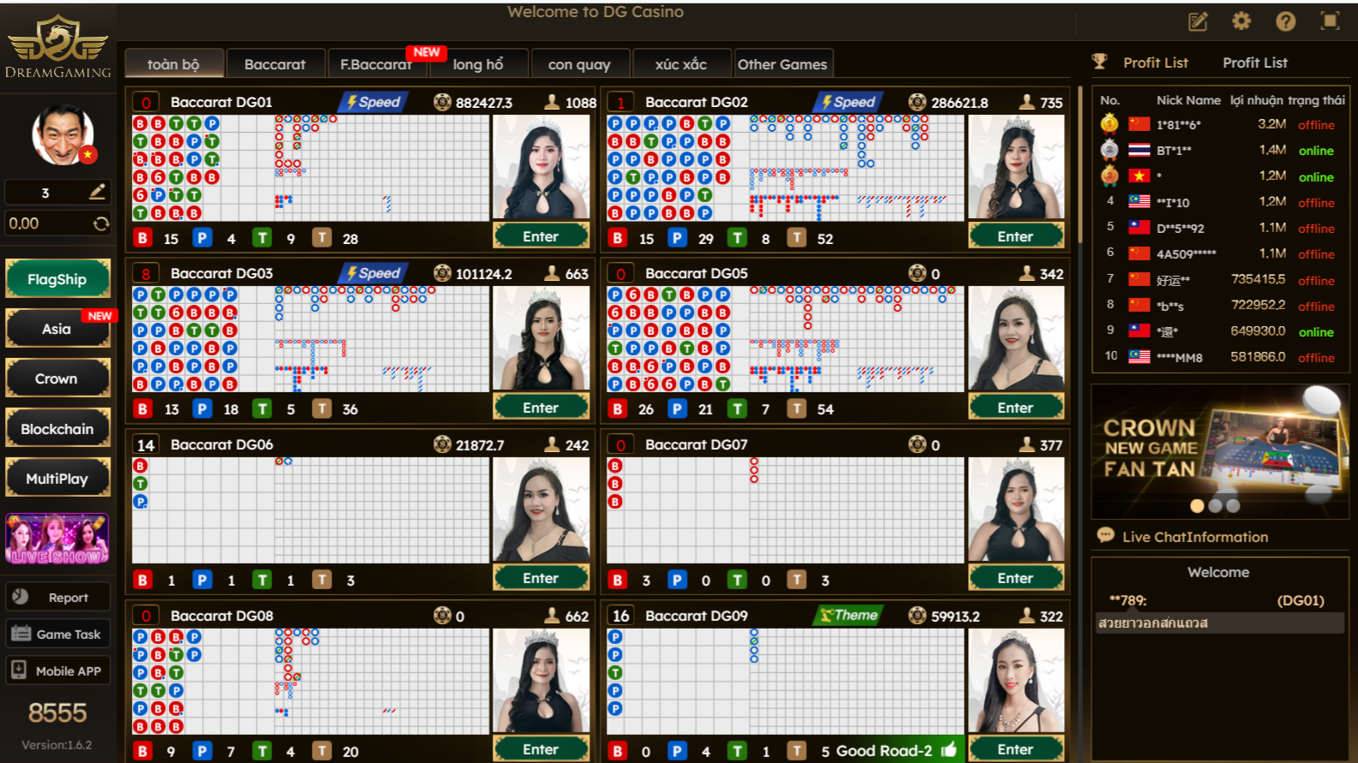The width and height of the screenshot is (1358, 763).
Task: Open the Game Task panel
Action: coord(57,635)
